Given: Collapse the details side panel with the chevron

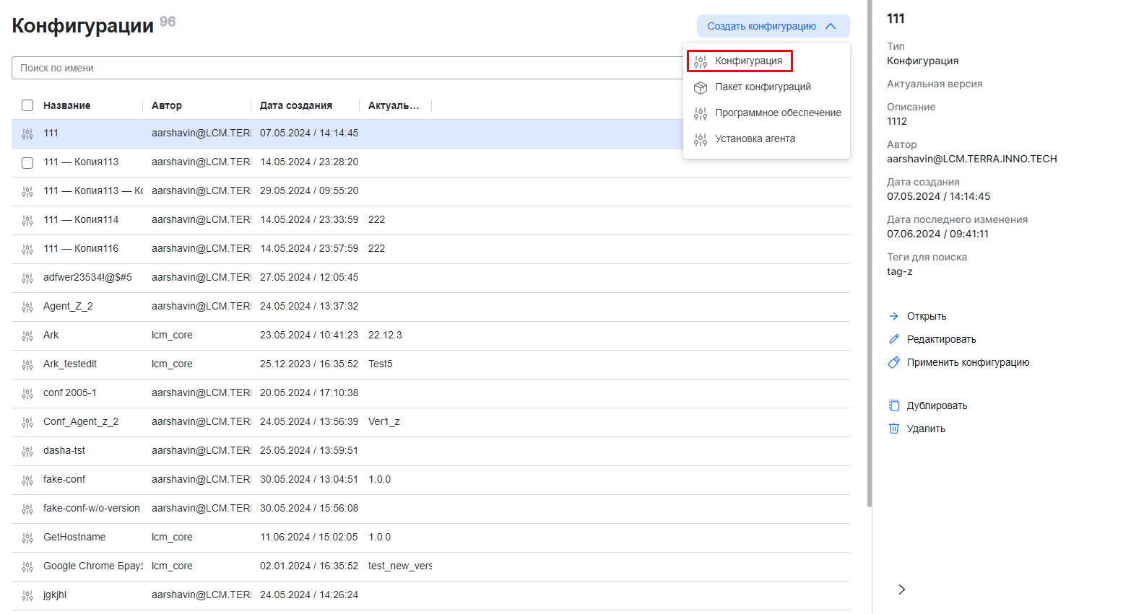Looking at the screenshot, I should tap(901, 589).
